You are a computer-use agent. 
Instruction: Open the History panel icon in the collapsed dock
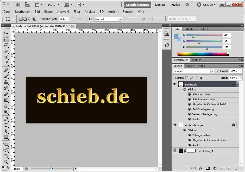[167, 45]
